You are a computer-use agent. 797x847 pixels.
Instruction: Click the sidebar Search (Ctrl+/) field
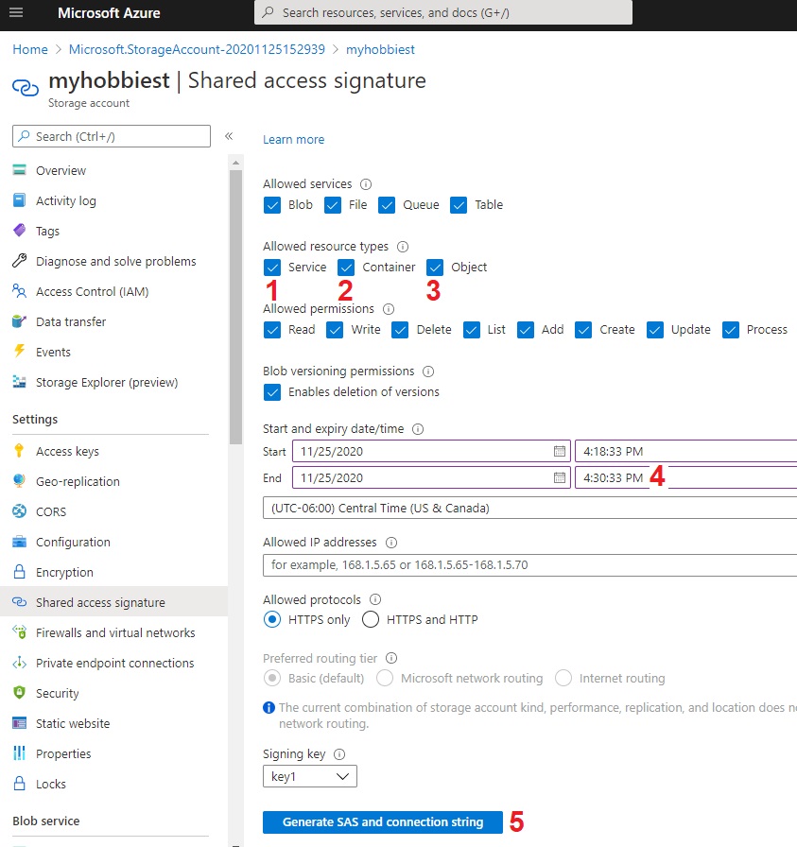coord(112,136)
